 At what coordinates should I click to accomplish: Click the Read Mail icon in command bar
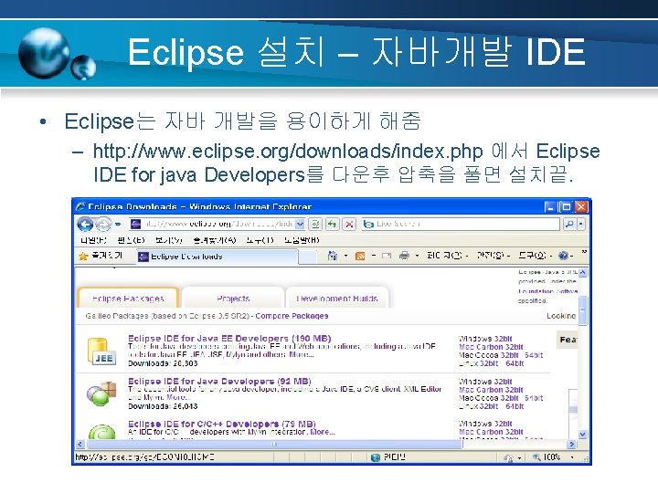click(387, 256)
